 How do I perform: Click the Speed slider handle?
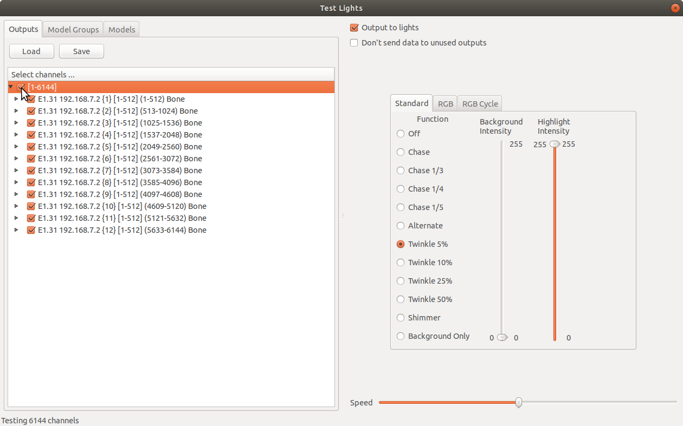tap(519, 402)
